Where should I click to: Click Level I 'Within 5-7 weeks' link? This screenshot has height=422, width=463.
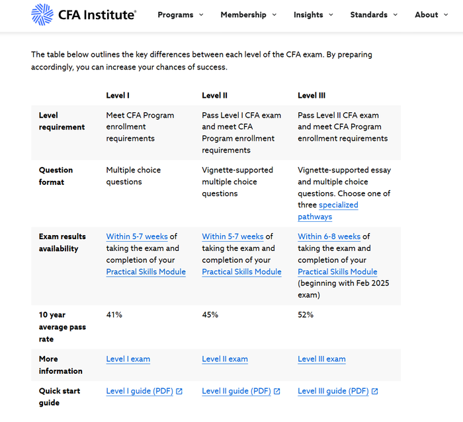137,236
